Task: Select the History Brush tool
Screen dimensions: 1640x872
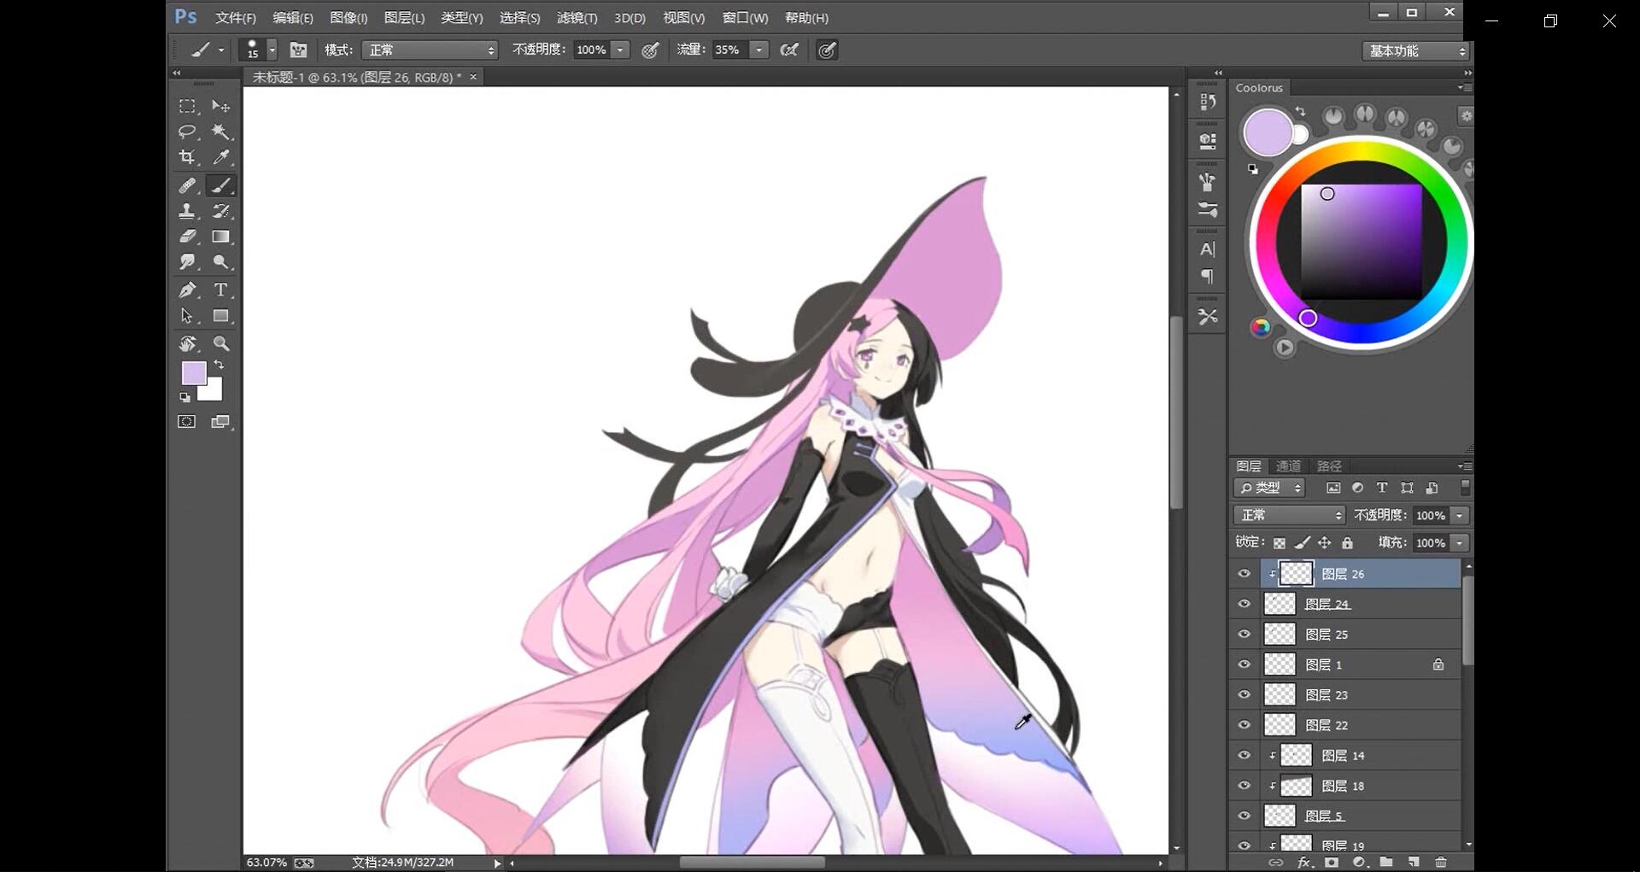Action: [220, 211]
